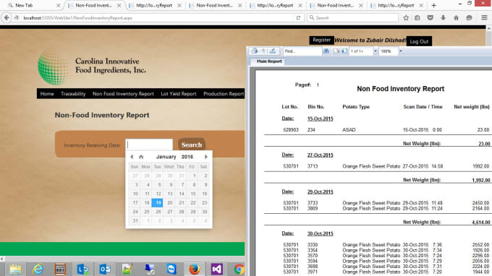The image size is (492, 276).
Task: Click the ASAD potato type cell
Action: point(349,130)
